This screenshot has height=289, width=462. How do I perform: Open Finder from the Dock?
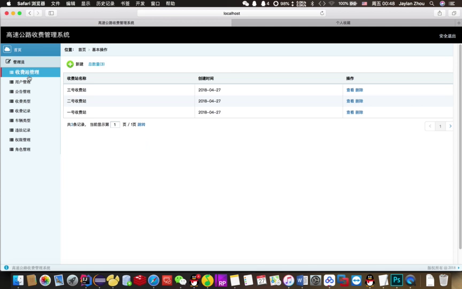click(18, 280)
